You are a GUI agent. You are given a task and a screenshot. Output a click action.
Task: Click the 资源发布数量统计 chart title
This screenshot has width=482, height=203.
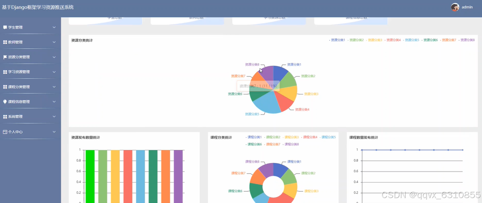[86, 138]
